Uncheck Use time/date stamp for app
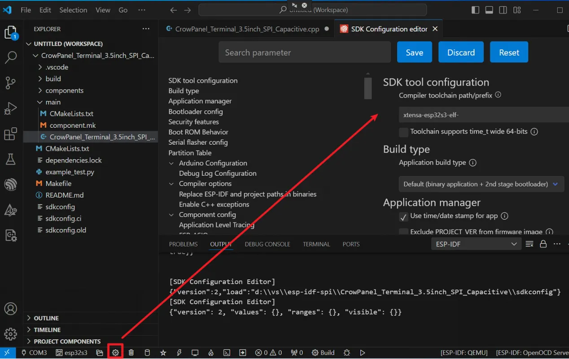The height and width of the screenshot is (359, 569). click(403, 216)
